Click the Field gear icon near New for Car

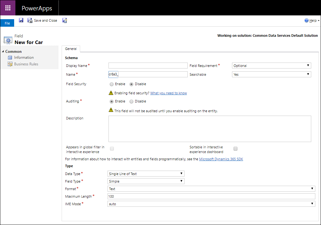pos(8,40)
